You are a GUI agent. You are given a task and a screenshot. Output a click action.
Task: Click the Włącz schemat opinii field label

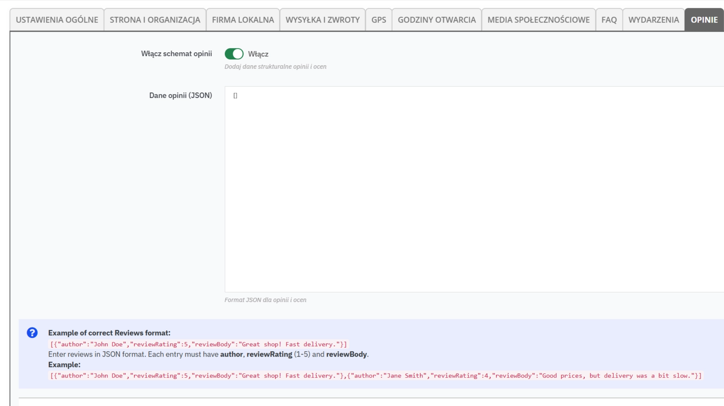[x=176, y=54]
